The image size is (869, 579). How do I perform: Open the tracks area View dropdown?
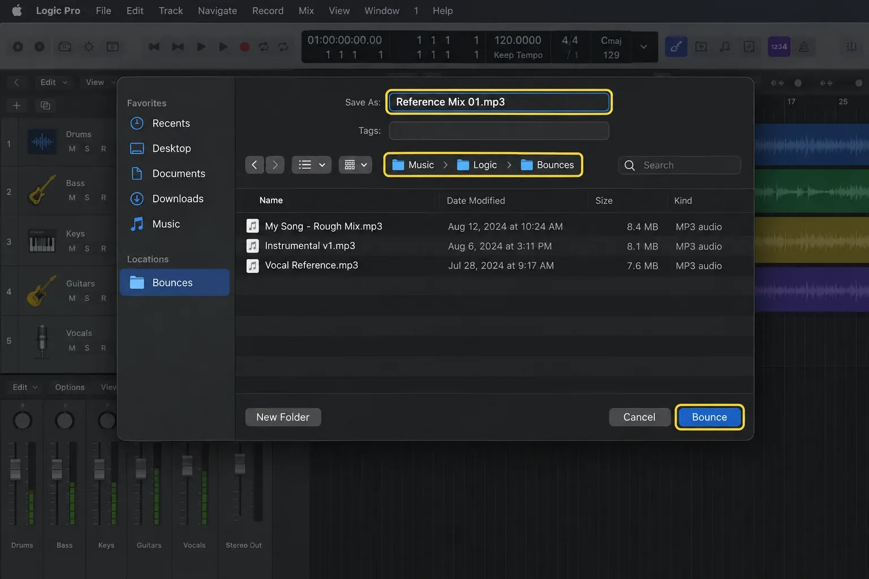(100, 83)
